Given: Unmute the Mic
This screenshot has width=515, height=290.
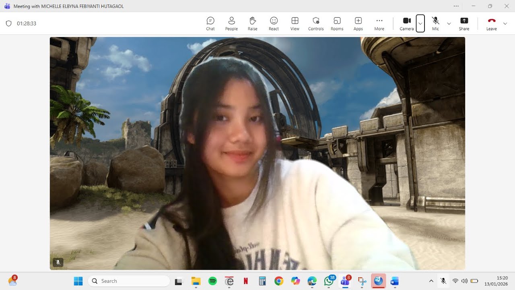Looking at the screenshot, I should [x=435, y=23].
